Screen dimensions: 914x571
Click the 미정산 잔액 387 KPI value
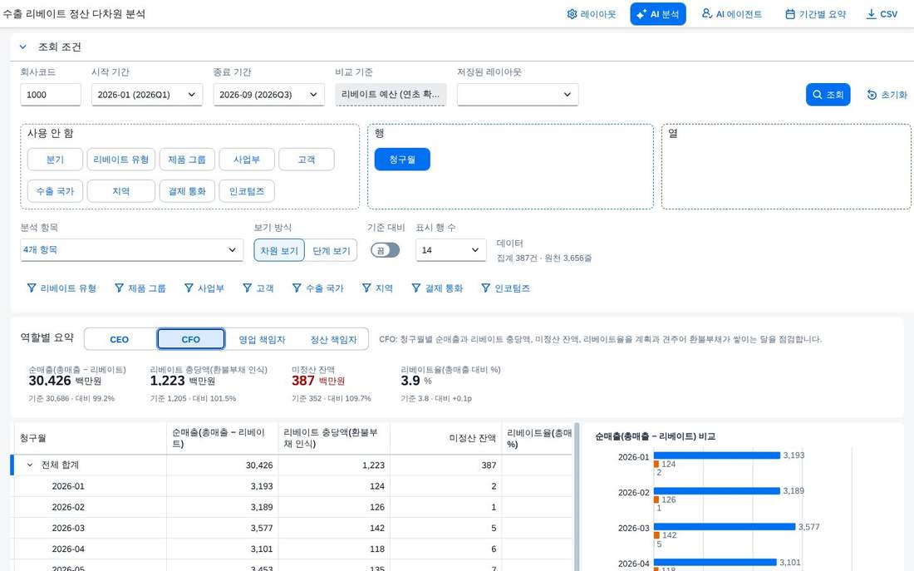(303, 381)
